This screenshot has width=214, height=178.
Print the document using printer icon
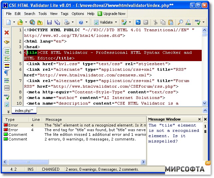(x=67, y=22)
